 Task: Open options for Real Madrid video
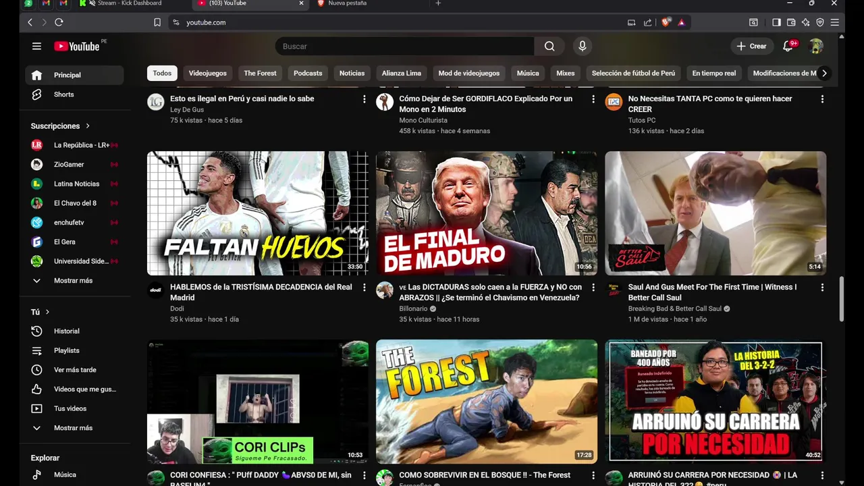click(364, 288)
